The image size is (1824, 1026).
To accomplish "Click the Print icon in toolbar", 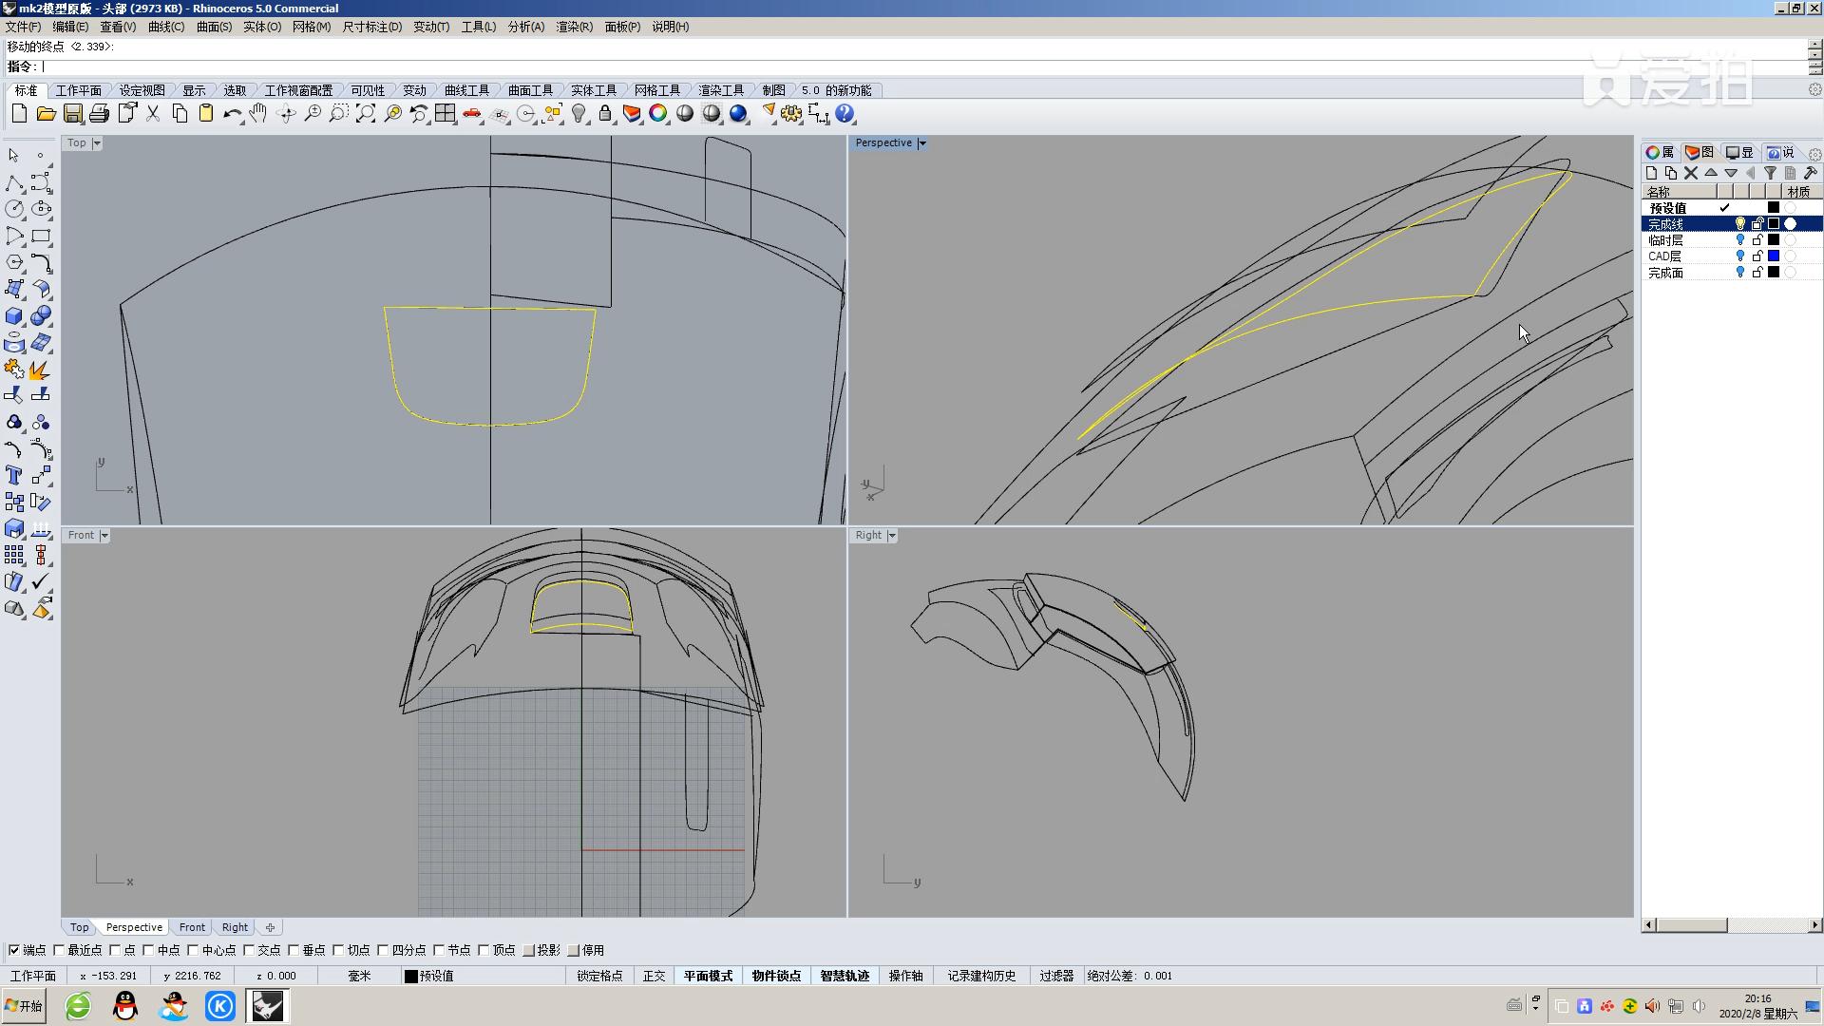I will pos(99,114).
